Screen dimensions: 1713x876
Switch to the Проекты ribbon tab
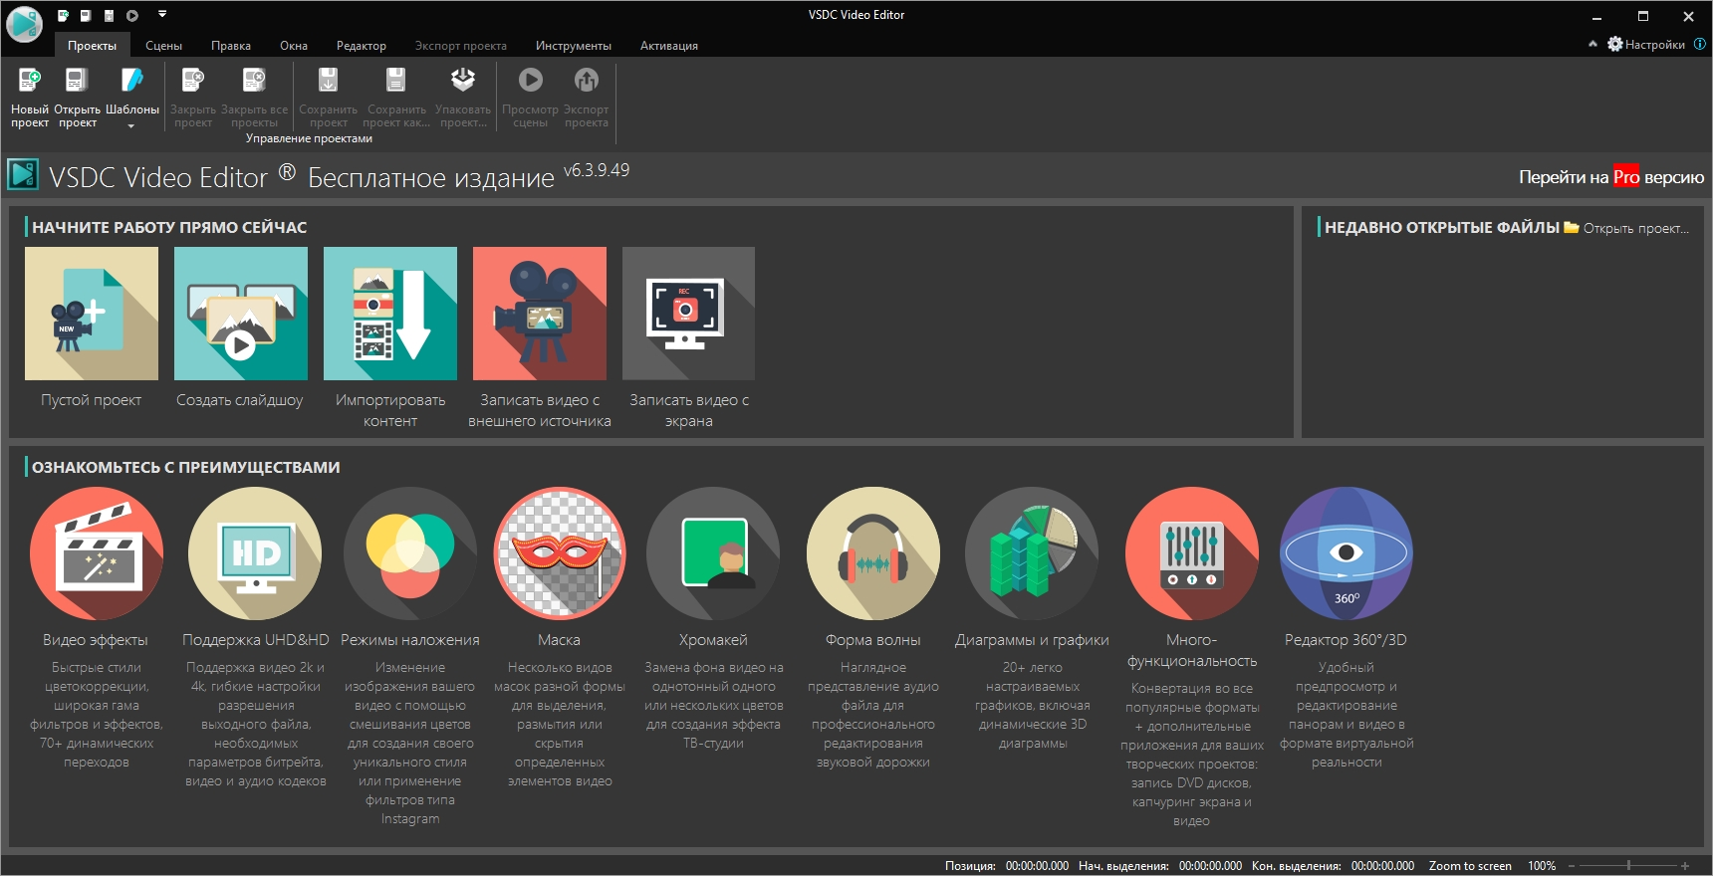[x=92, y=46]
